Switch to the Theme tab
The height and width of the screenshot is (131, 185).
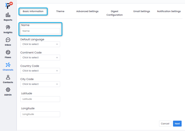pyautogui.click(x=60, y=11)
